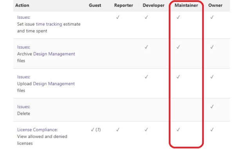Click Developer checkmark in License Compliance row
The image size is (243, 149).
[146, 129]
